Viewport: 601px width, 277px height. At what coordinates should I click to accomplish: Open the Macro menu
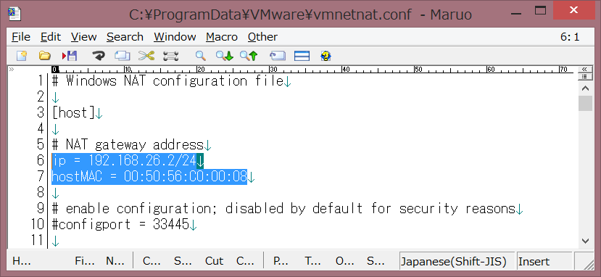[x=222, y=37]
